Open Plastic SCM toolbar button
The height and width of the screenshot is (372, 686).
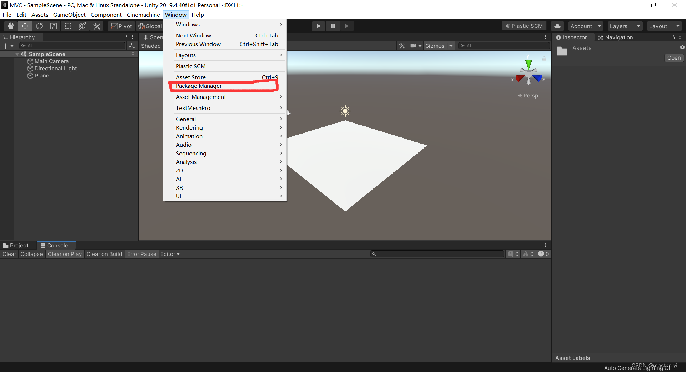pos(524,26)
